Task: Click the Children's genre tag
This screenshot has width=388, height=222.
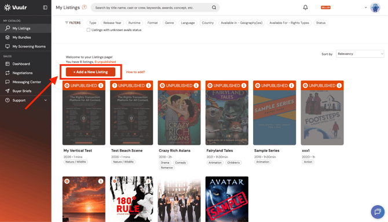Action: [x=233, y=162]
